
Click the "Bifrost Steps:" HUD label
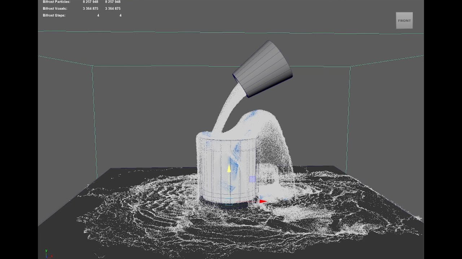point(54,15)
